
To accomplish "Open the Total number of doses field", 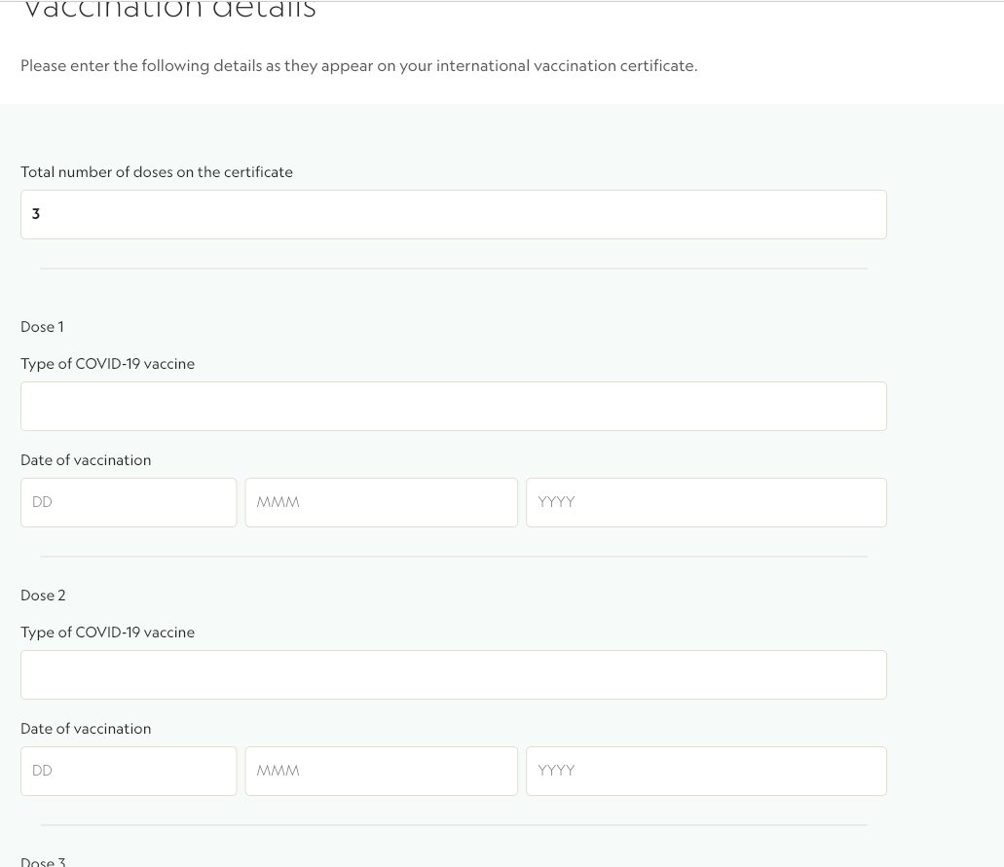I will coord(454,214).
